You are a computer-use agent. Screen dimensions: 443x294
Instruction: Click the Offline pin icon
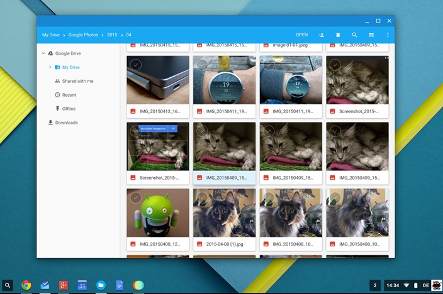click(57, 109)
